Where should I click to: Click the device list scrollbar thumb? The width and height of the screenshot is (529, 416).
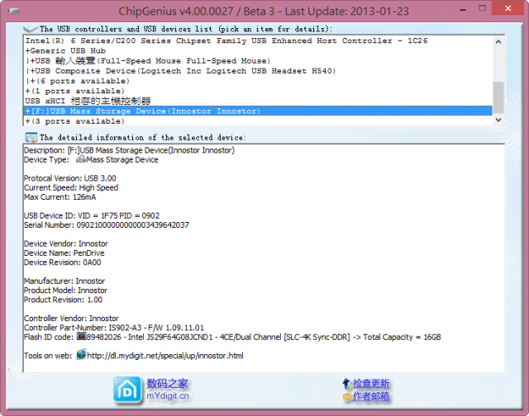tap(498, 97)
